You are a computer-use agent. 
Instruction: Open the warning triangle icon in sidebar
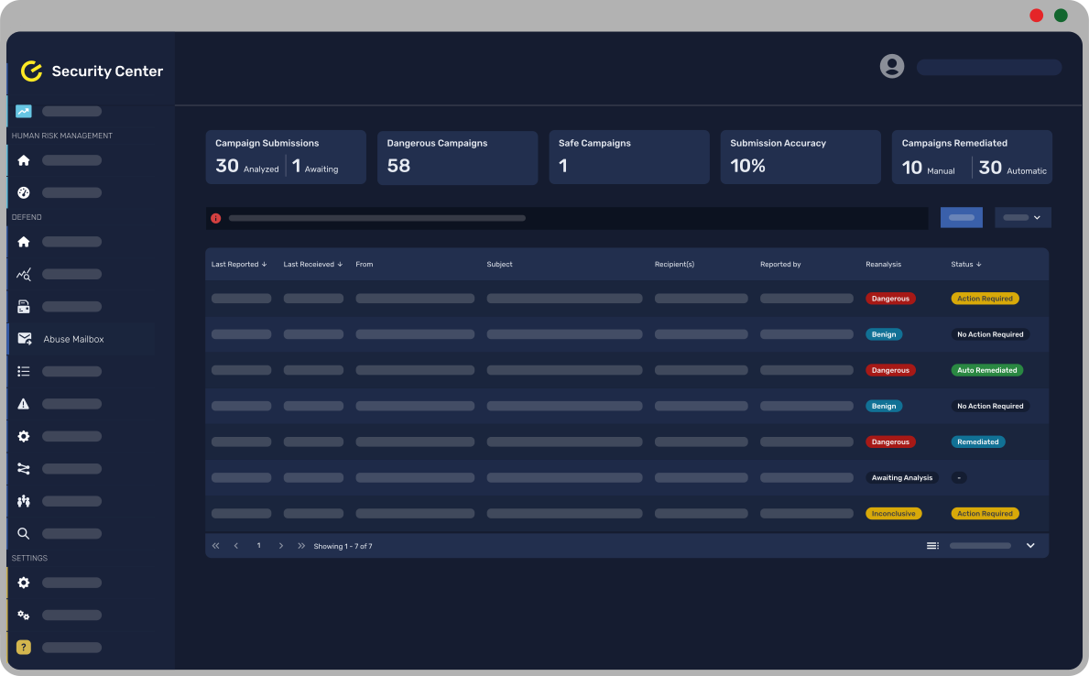point(24,404)
